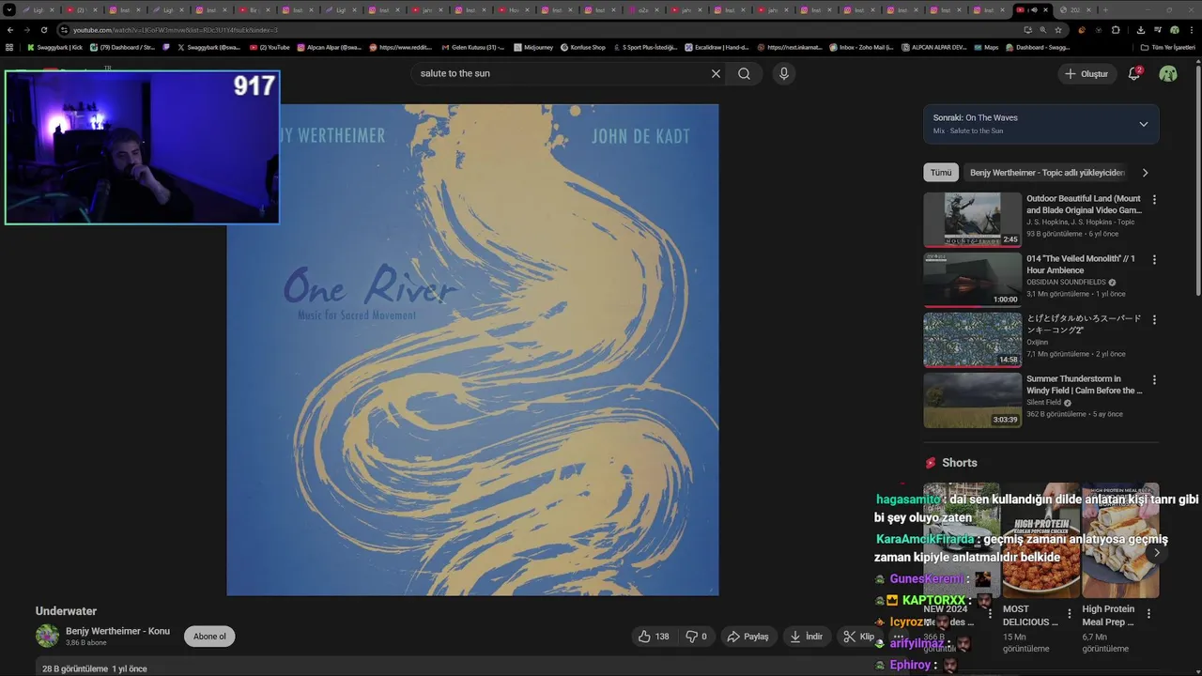Select the Tümü filter chip
1202x676 pixels.
[941, 173]
